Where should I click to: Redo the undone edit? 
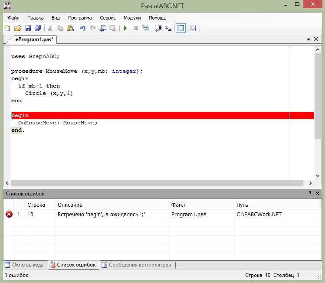tap(93, 28)
